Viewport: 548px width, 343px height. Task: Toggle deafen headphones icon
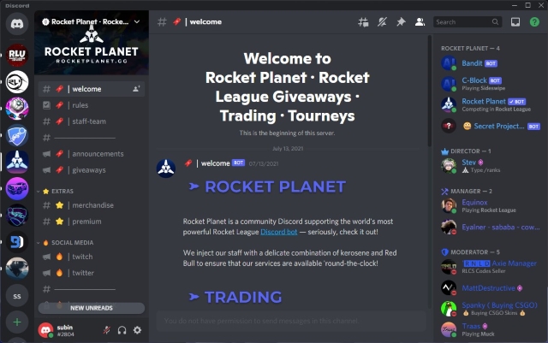coord(122,330)
